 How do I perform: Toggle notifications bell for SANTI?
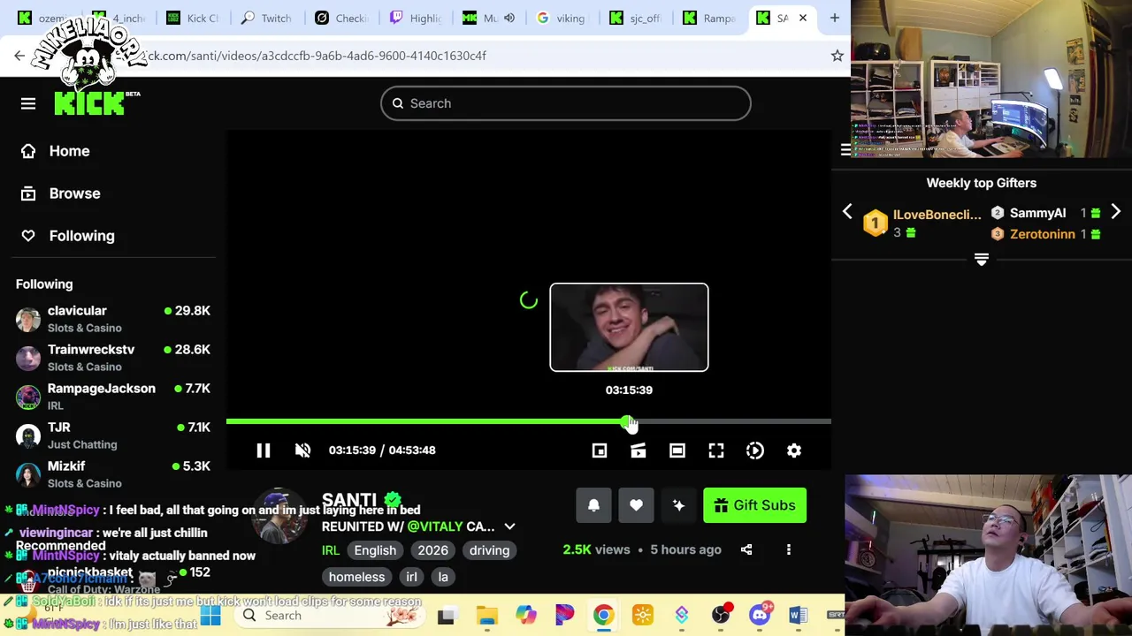click(x=593, y=505)
